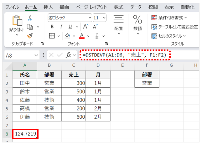Toggle Italic formatting
The height and width of the screenshot is (144, 202).
coord(61,27)
